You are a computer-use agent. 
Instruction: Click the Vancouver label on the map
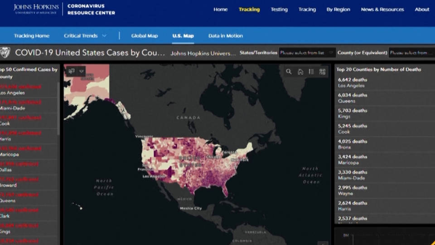click(144, 137)
